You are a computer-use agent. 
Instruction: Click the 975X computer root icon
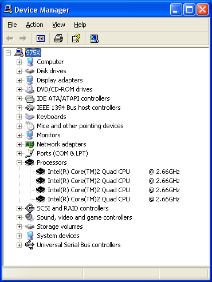coord(19,53)
